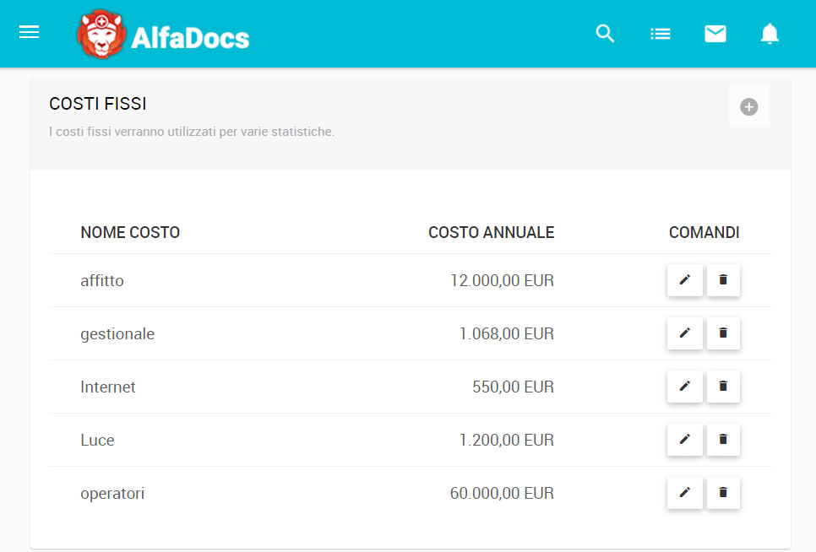Click the AlfaDocs lion logo
The width and height of the screenshot is (816, 552).
coord(101,34)
